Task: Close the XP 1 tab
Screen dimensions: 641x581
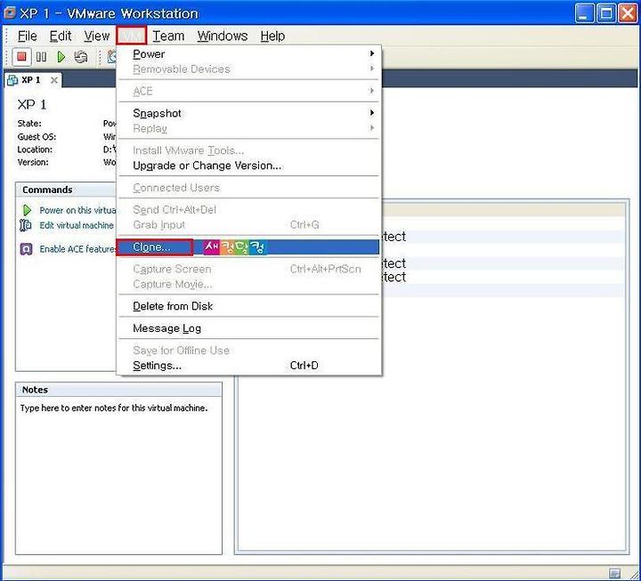Action: click(x=54, y=80)
